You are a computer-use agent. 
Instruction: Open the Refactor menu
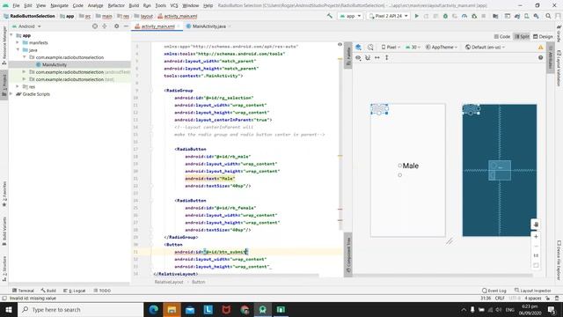click(x=116, y=6)
